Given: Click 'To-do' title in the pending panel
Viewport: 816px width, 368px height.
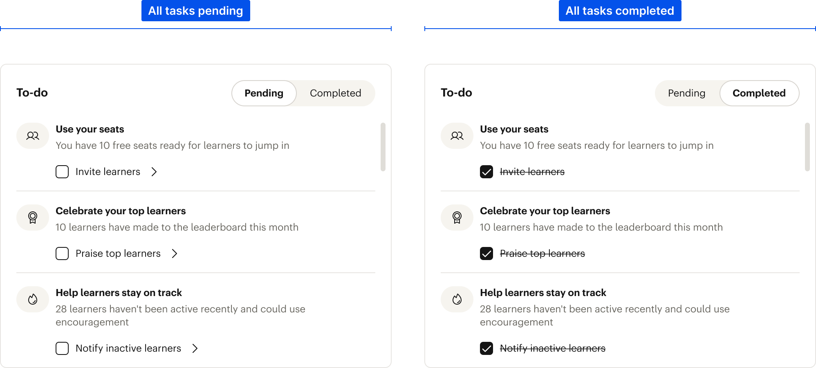Looking at the screenshot, I should tap(32, 93).
